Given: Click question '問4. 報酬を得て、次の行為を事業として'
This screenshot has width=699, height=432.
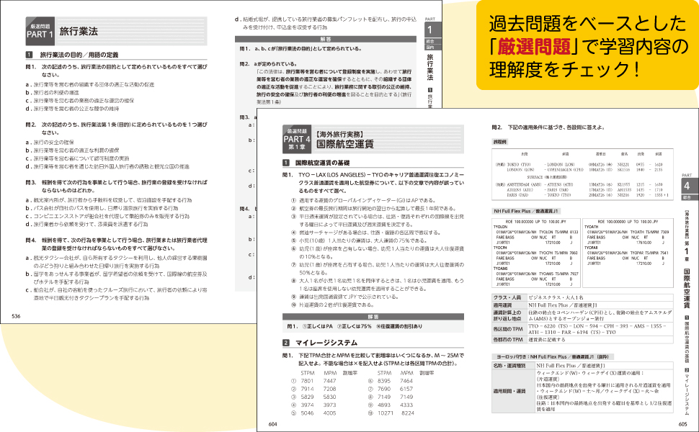Looking at the screenshot, I should [116, 244].
